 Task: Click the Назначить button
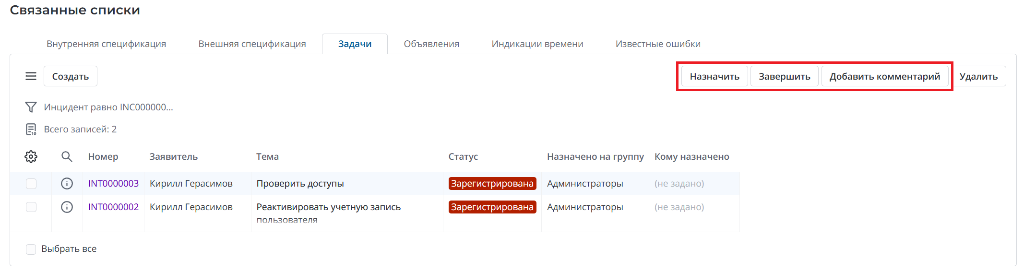(x=714, y=76)
